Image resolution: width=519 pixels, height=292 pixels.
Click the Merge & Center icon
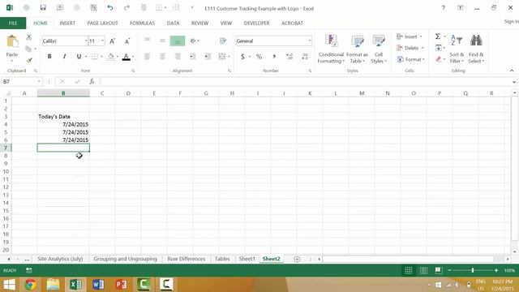point(222,57)
